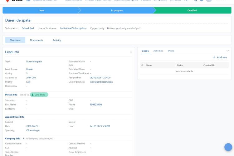The height and width of the screenshot is (156, 234).
Task: Click the grey dot before No company associated
Action: 24,139
